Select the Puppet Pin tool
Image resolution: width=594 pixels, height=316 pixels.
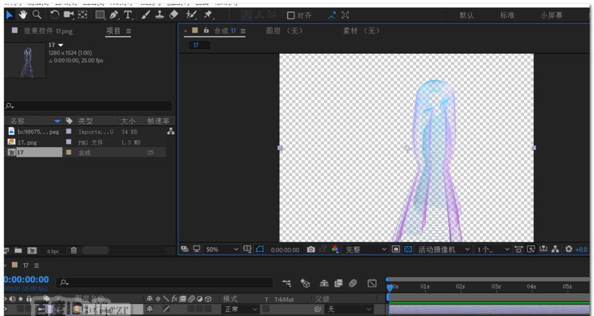click(x=208, y=14)
